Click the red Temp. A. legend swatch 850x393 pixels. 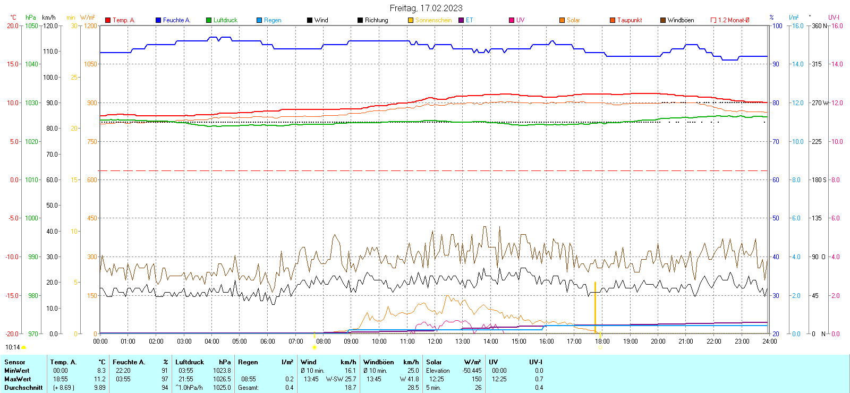pyautogui.click(x=108, y=20)
